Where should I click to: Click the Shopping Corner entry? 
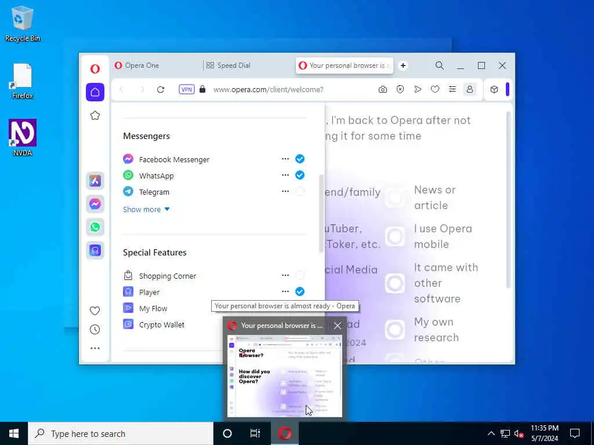pos(168,276)
